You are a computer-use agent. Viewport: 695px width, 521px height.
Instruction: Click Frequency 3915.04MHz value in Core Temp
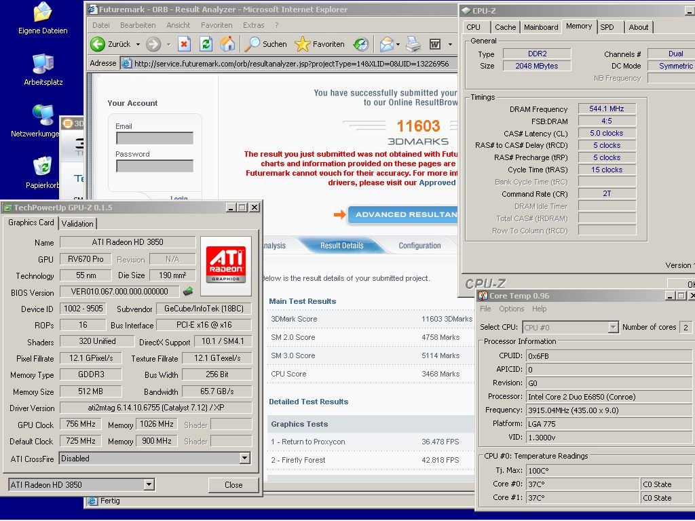pyautogui.click(x=609, y=410)
